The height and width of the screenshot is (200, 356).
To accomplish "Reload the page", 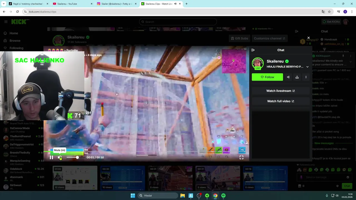I will pos(17,12).
